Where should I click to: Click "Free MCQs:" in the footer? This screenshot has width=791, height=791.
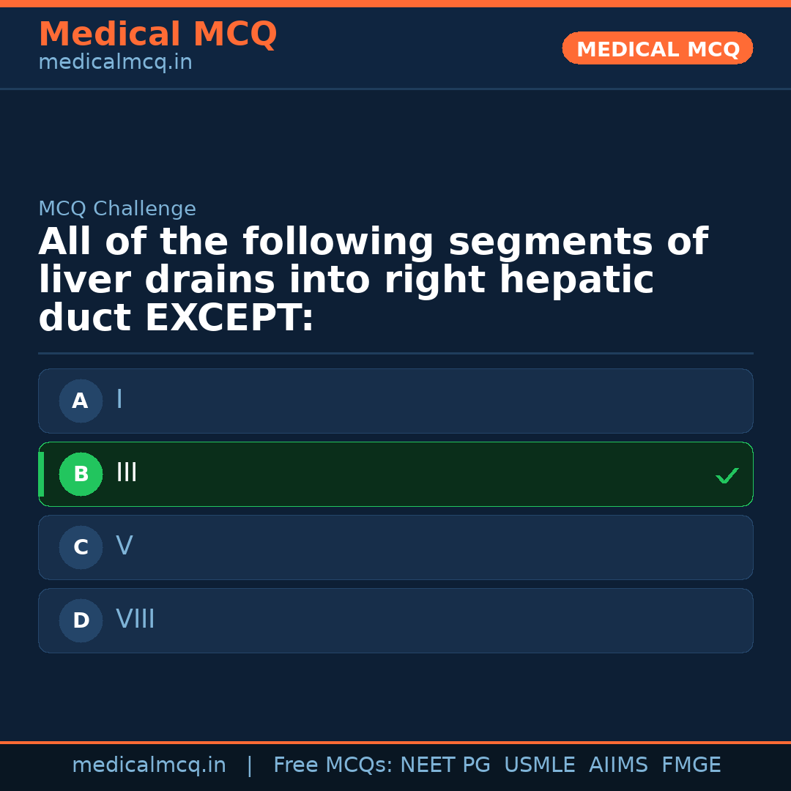tap(333, 765)
